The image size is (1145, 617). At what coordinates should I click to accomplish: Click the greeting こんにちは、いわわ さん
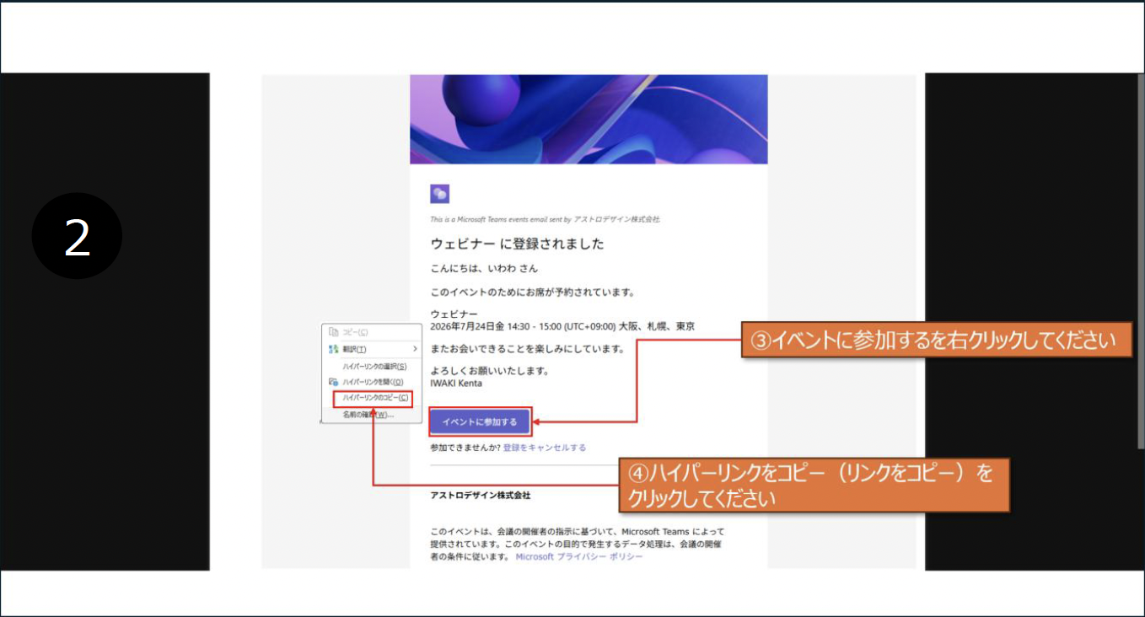pos(484,268)
